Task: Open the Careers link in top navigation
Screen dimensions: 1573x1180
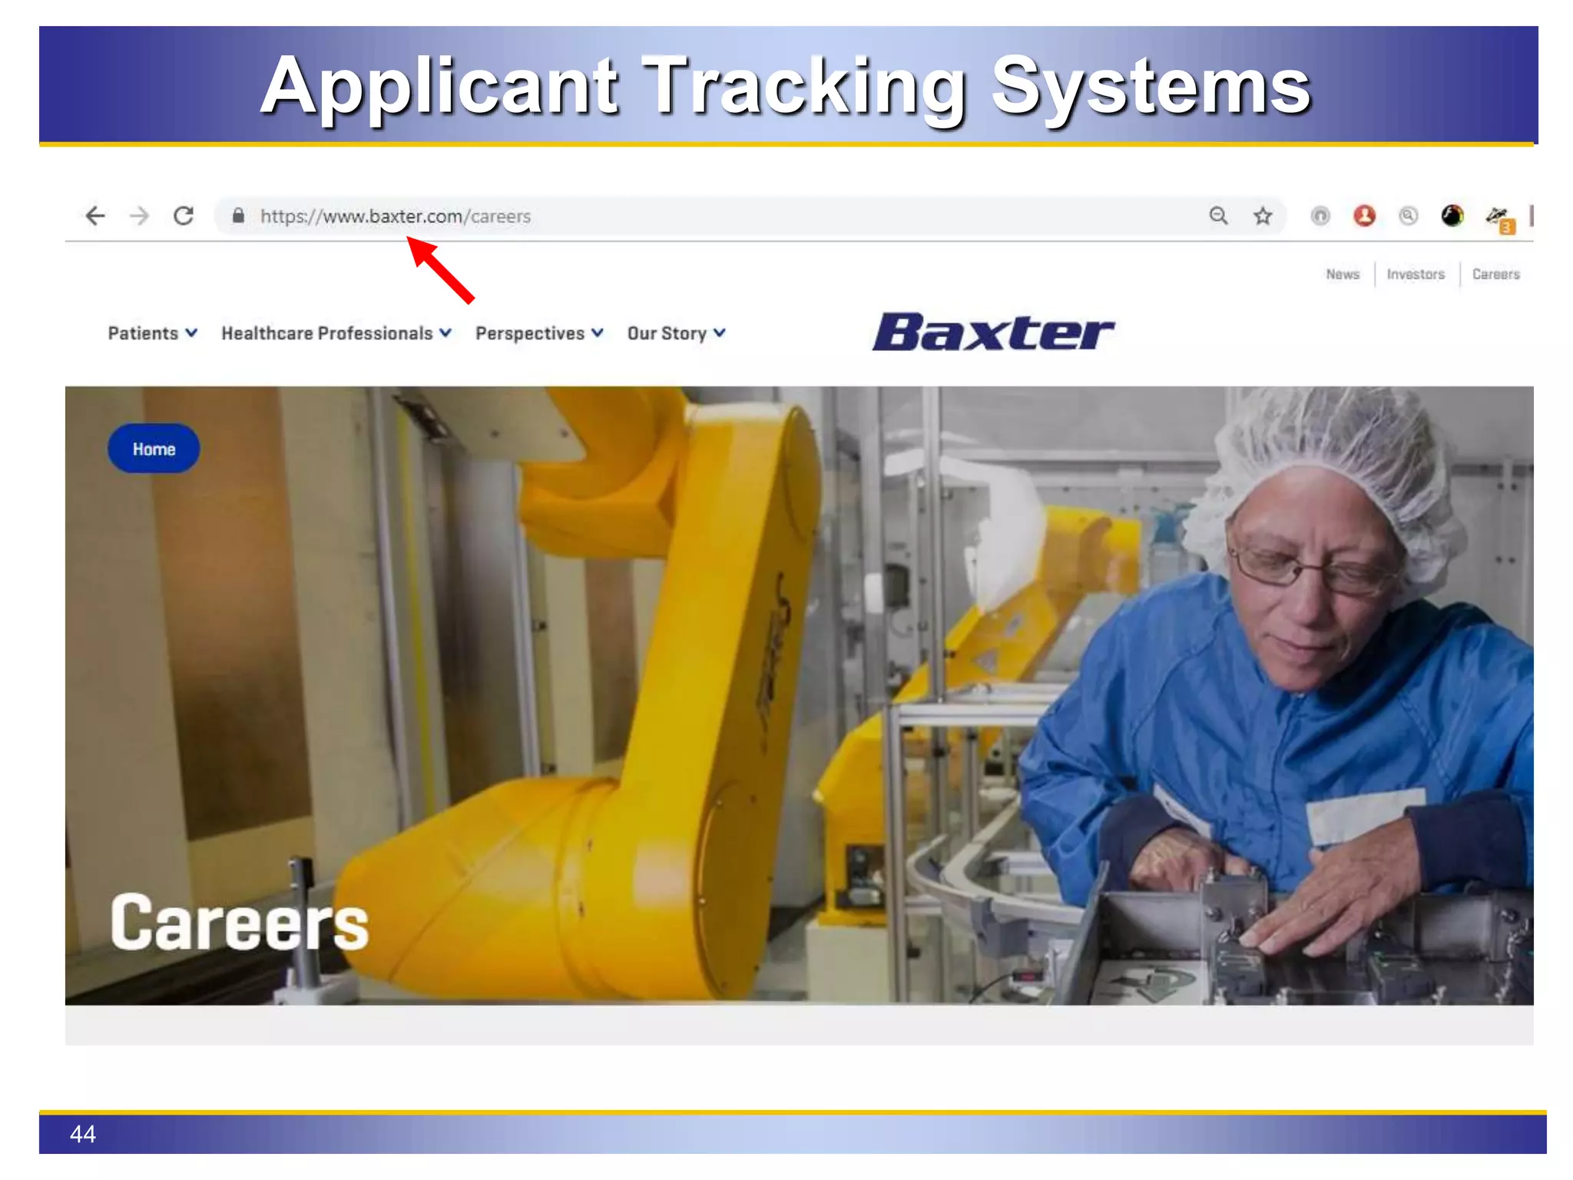Action: pyautogui.click(x=1495, y=274)
